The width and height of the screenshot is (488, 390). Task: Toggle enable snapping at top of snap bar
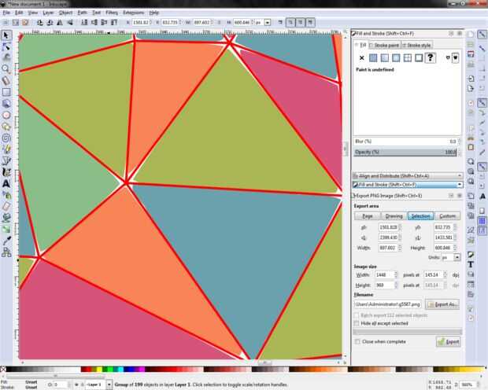pos(482,35)
